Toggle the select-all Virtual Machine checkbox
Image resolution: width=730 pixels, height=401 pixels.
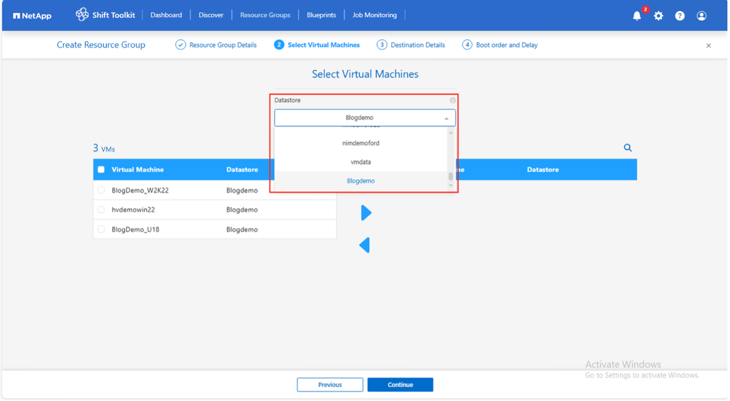(x=101, y=169)
